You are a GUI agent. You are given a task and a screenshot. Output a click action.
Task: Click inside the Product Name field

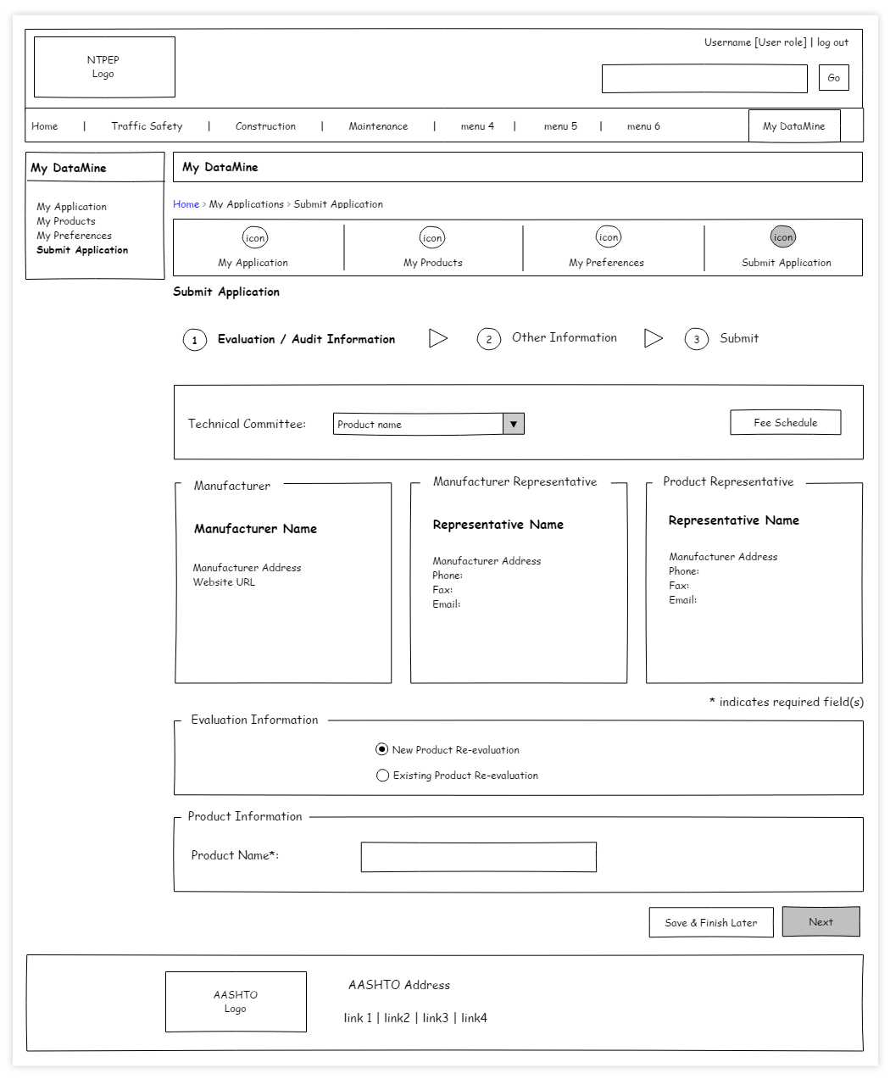(x=478, y=856)
